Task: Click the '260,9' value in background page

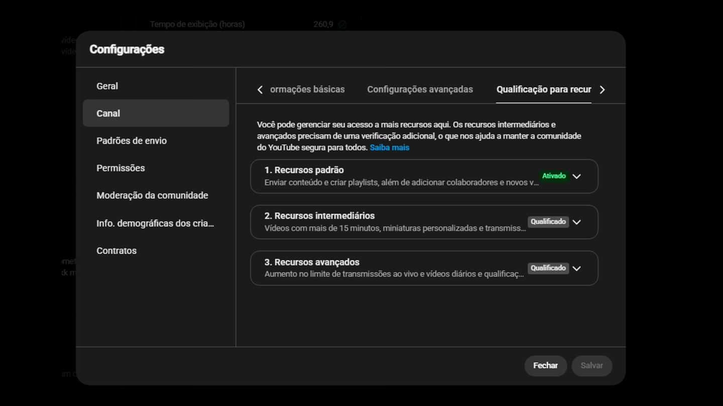Action: point(323,24)
